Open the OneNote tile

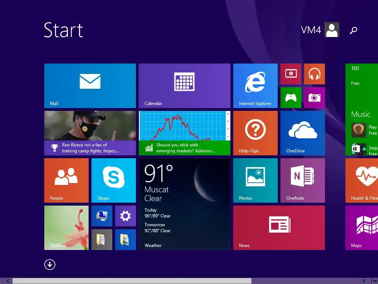point(303,180)
